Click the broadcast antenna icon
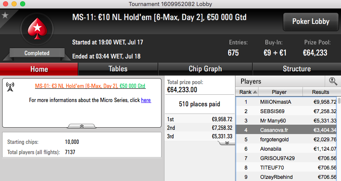This screenshot has width=341, height=181. (x=10, y=87)
